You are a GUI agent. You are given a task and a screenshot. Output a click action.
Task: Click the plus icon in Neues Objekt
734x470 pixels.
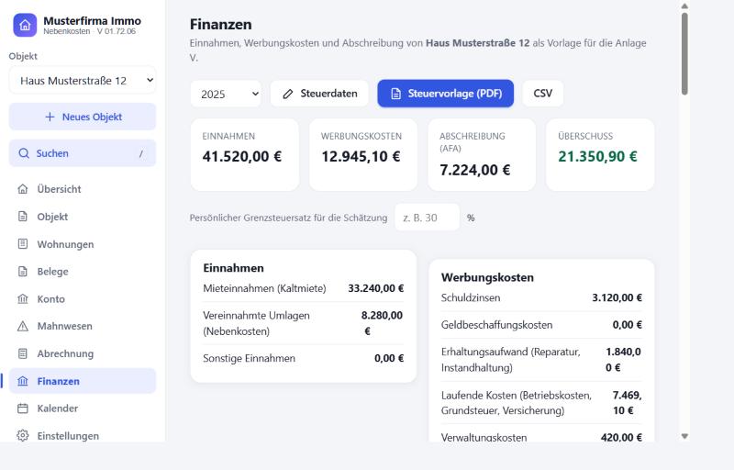50,117
